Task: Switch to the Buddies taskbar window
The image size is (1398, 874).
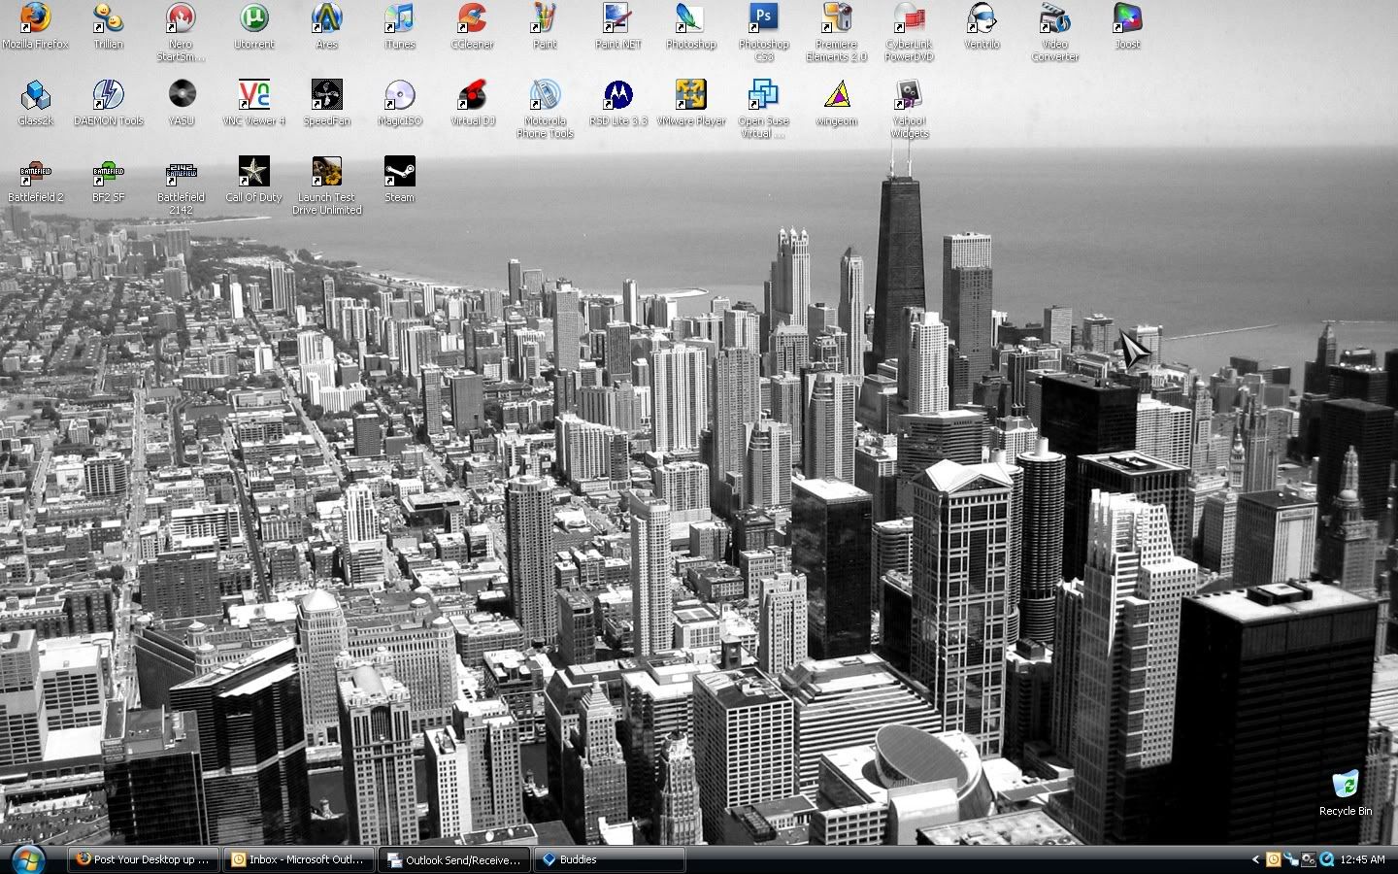Action: tap(609, 859)
